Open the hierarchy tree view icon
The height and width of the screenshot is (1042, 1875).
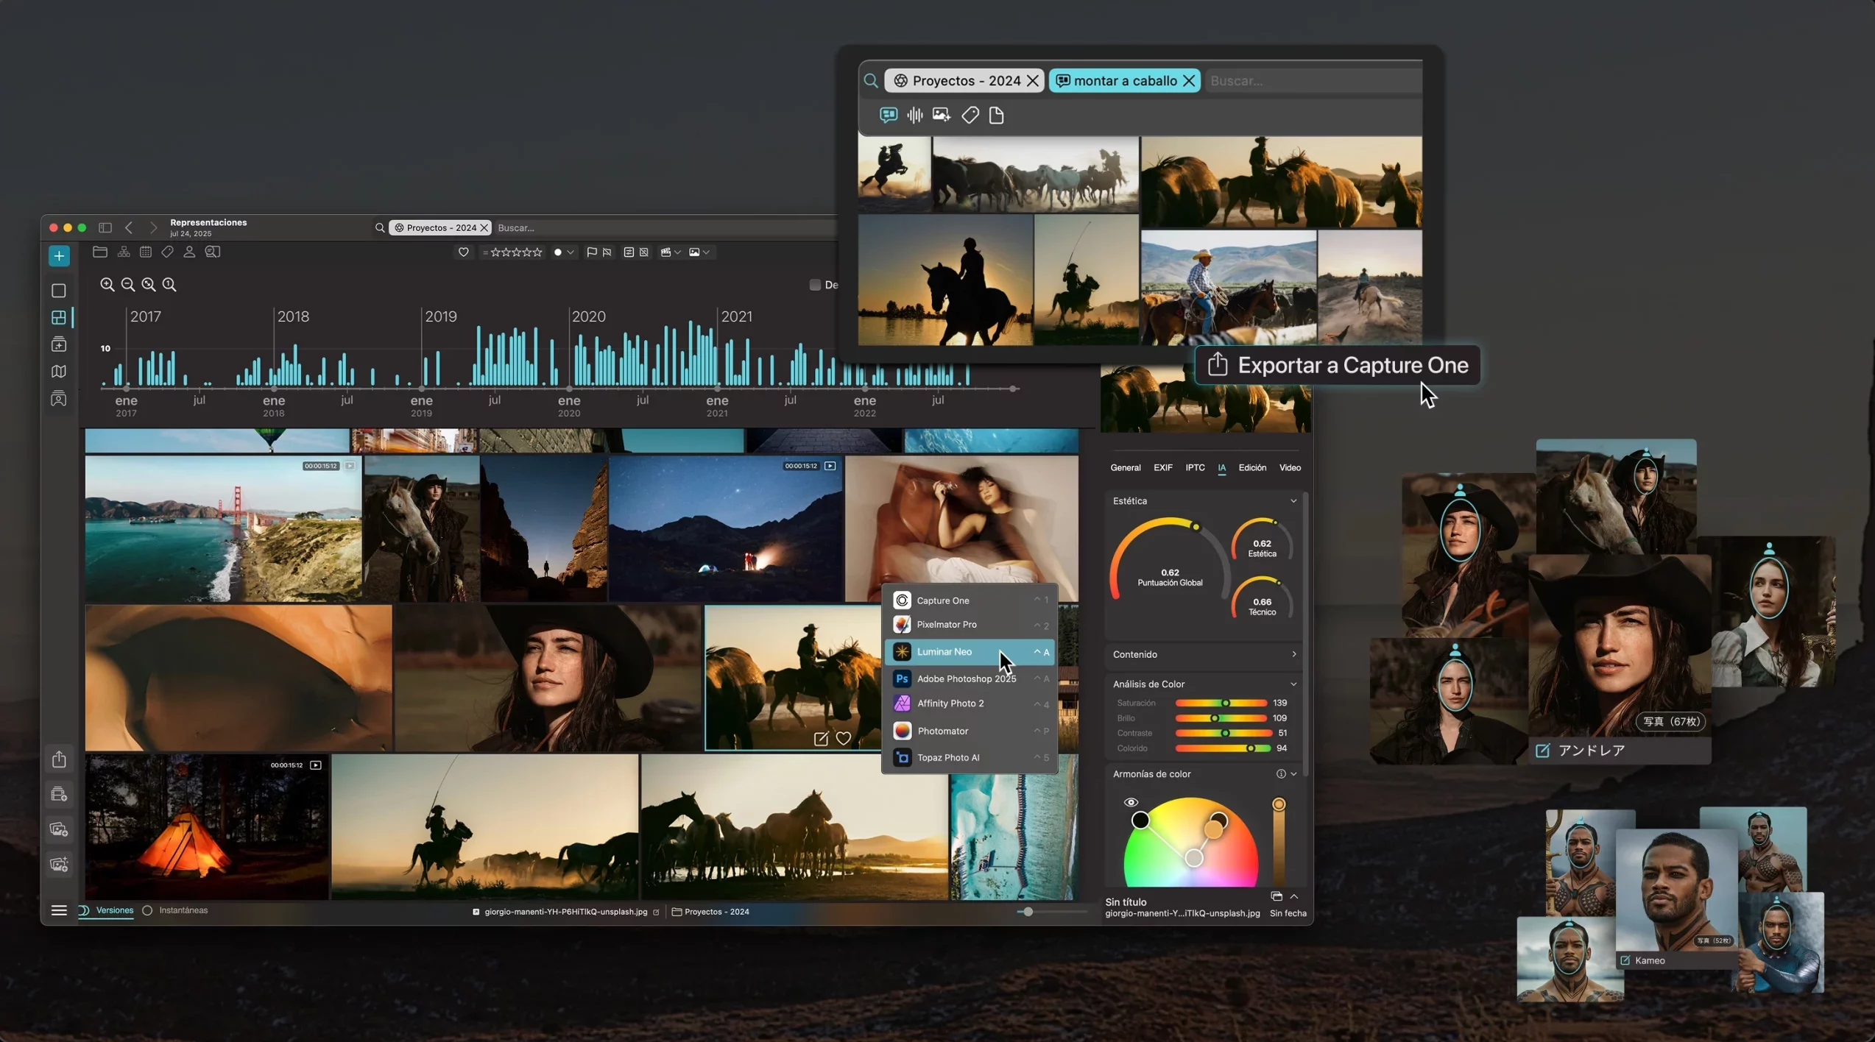124,252
